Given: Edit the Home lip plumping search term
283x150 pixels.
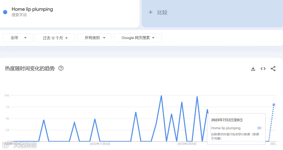Looking at the screenshot, I should (x=32, y=9).
